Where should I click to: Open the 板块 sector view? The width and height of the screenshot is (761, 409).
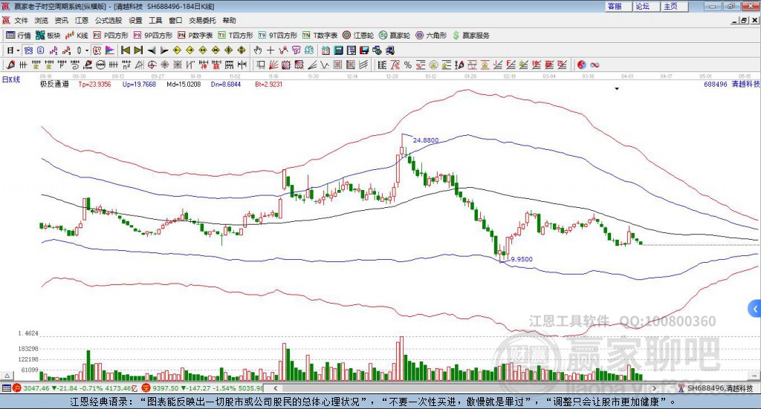point(48,36)
